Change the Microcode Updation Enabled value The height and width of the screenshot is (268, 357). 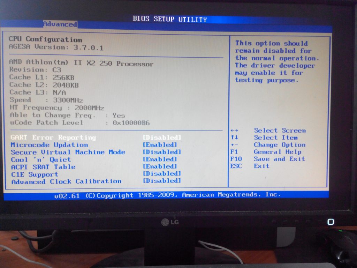tap(160, 145)
